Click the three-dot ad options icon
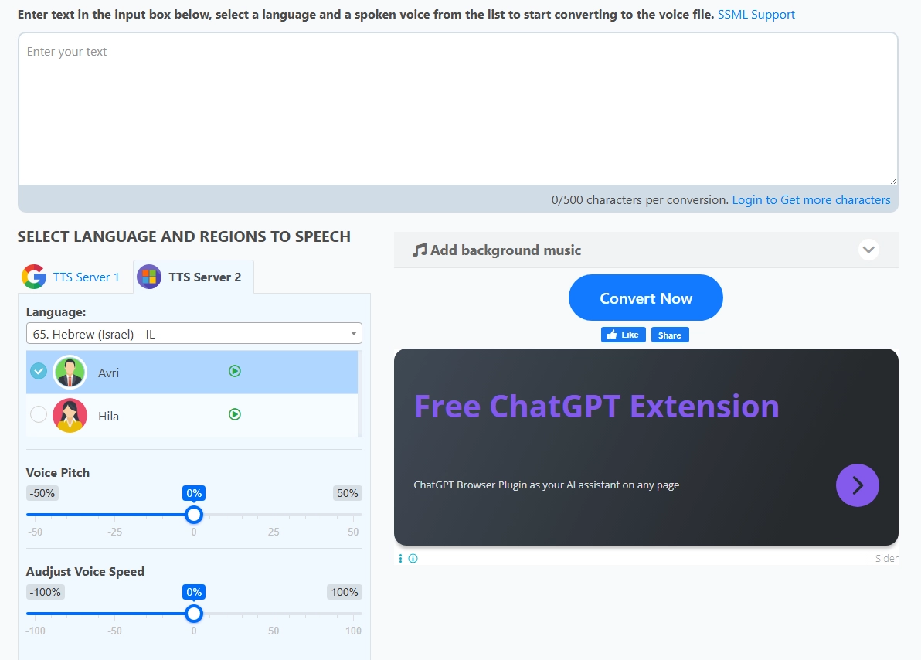Viewport: 921px width, 660px height. pyautogui.click(x=400, y=558)
